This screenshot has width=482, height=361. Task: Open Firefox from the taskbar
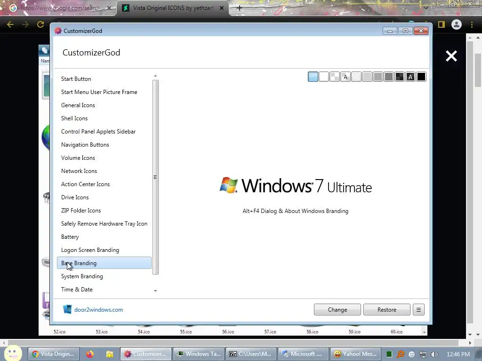point(90,354)
